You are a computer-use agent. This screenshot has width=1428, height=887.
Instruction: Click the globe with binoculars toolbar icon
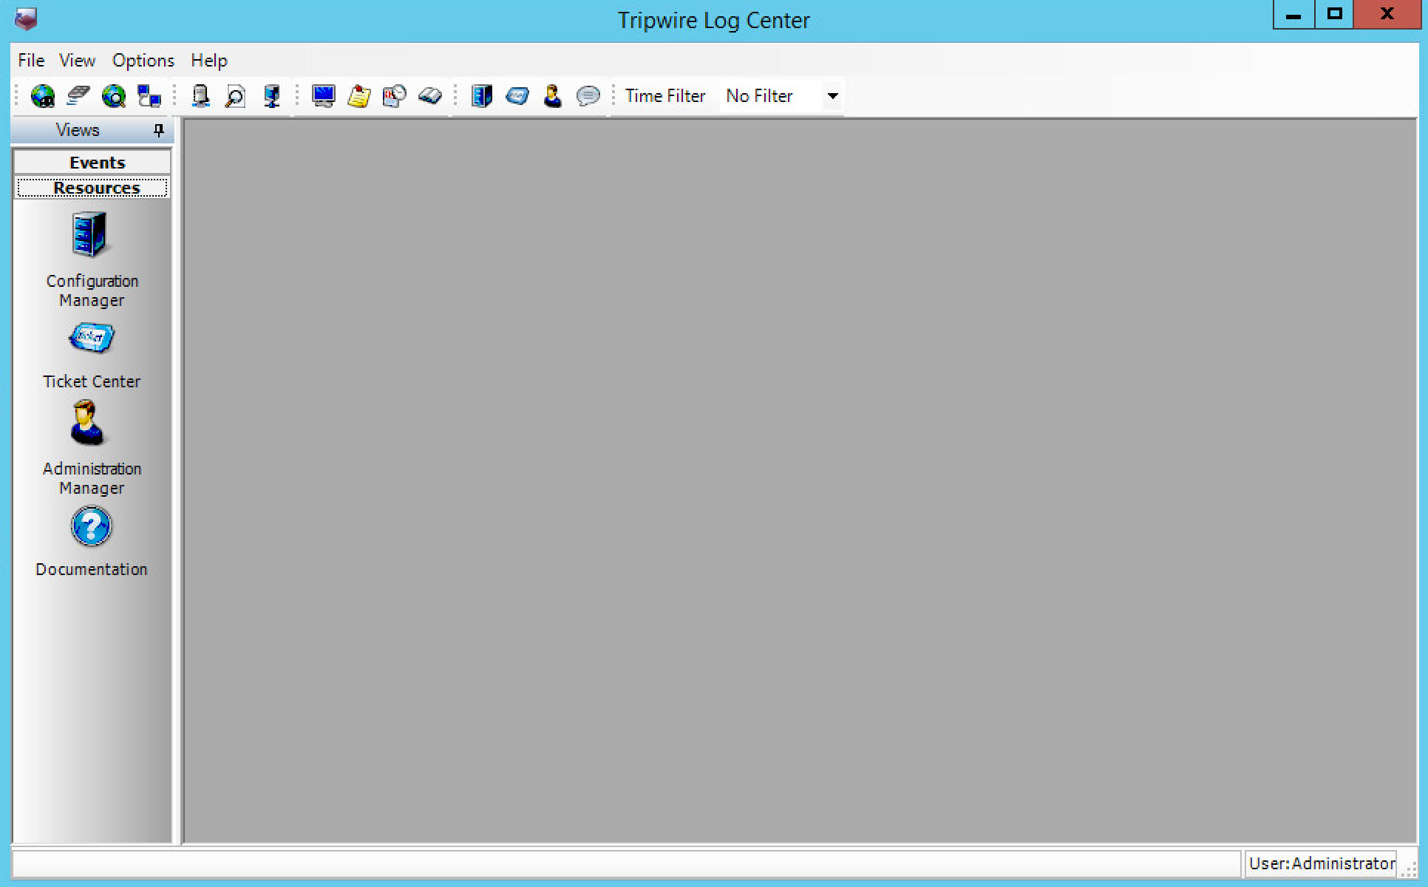coord(42,96)
